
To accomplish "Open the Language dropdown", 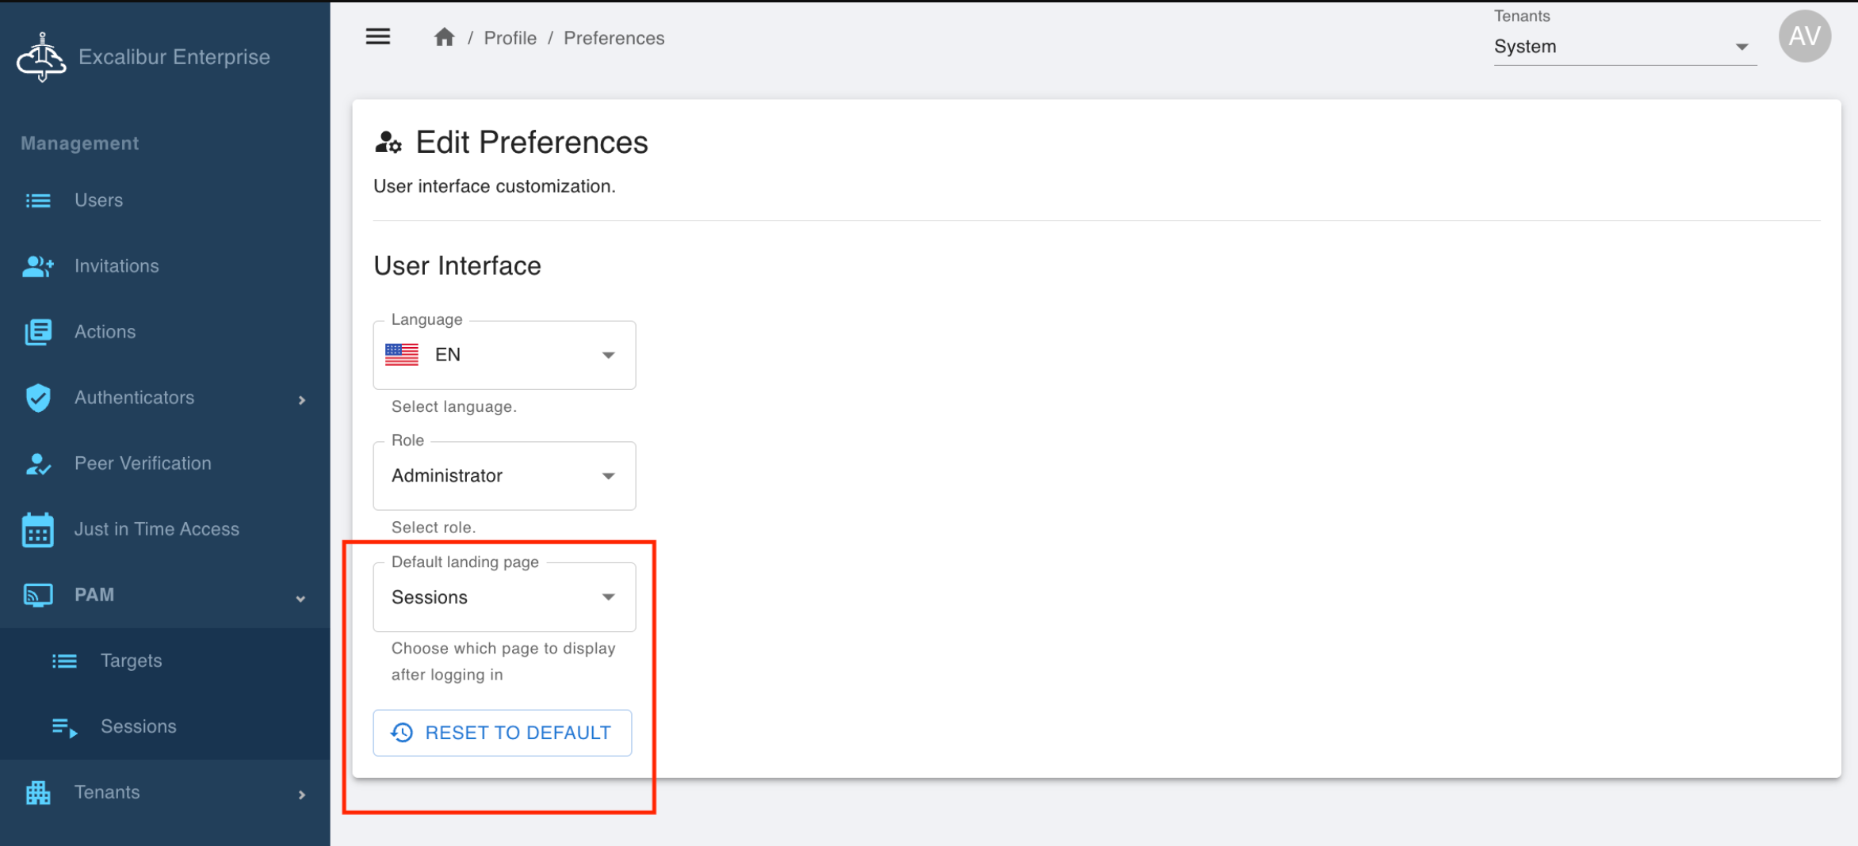I will 504,355.
